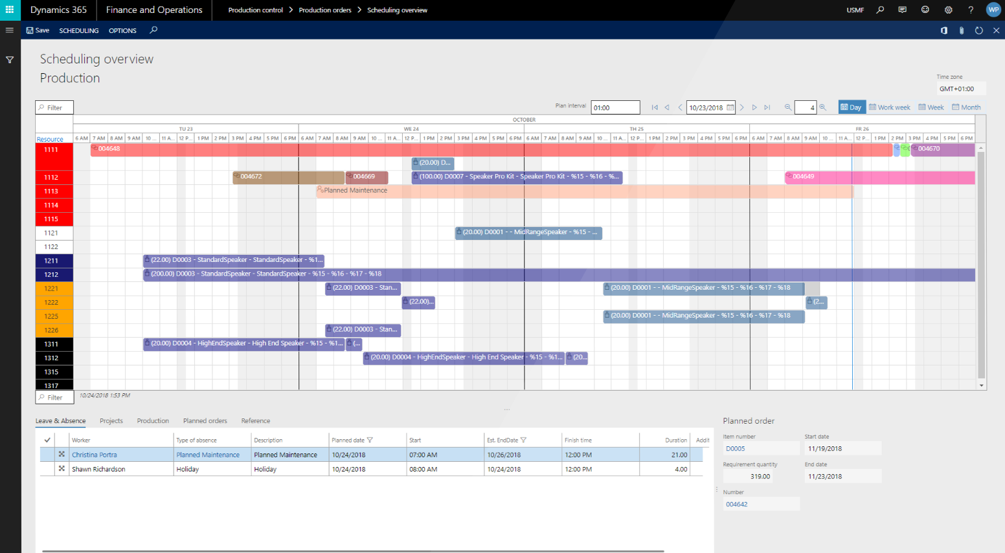The image size is (1005, 553).
Task: Open the Est. EndDate column filter
Action: coord(523,440)
